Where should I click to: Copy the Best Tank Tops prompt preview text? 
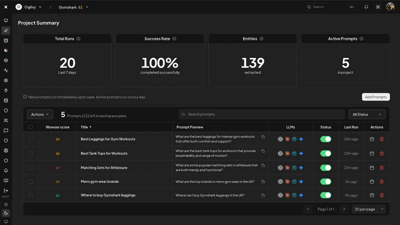pos(263,151)
